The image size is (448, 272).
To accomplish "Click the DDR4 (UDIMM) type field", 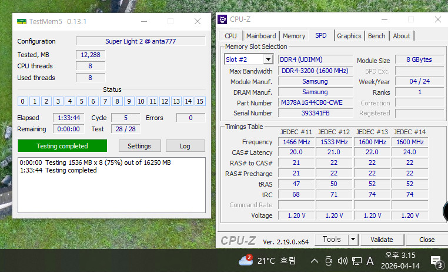I will tap(316, 59).
